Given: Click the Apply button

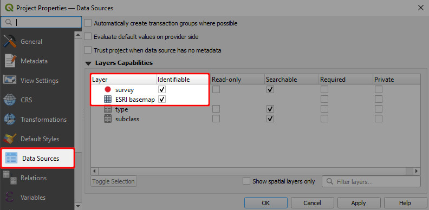Looking at the screenshot, I should click(x=359, y=203).
